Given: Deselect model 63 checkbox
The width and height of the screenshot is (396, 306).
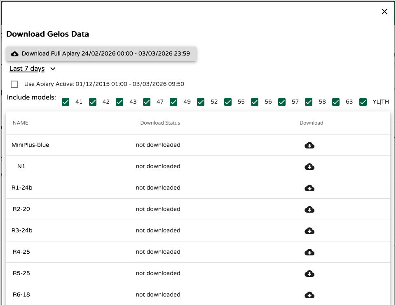Looking at the screenshot, I should [336, 102].
